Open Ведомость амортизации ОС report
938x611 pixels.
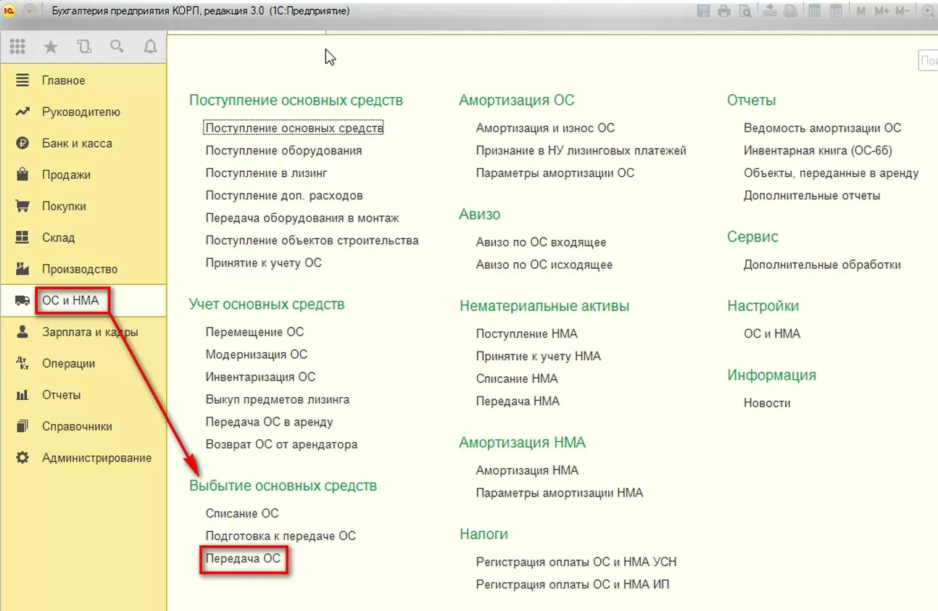822,128
